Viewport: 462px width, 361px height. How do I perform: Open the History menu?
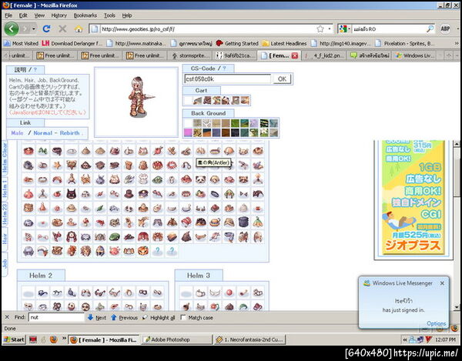(59, 15)
